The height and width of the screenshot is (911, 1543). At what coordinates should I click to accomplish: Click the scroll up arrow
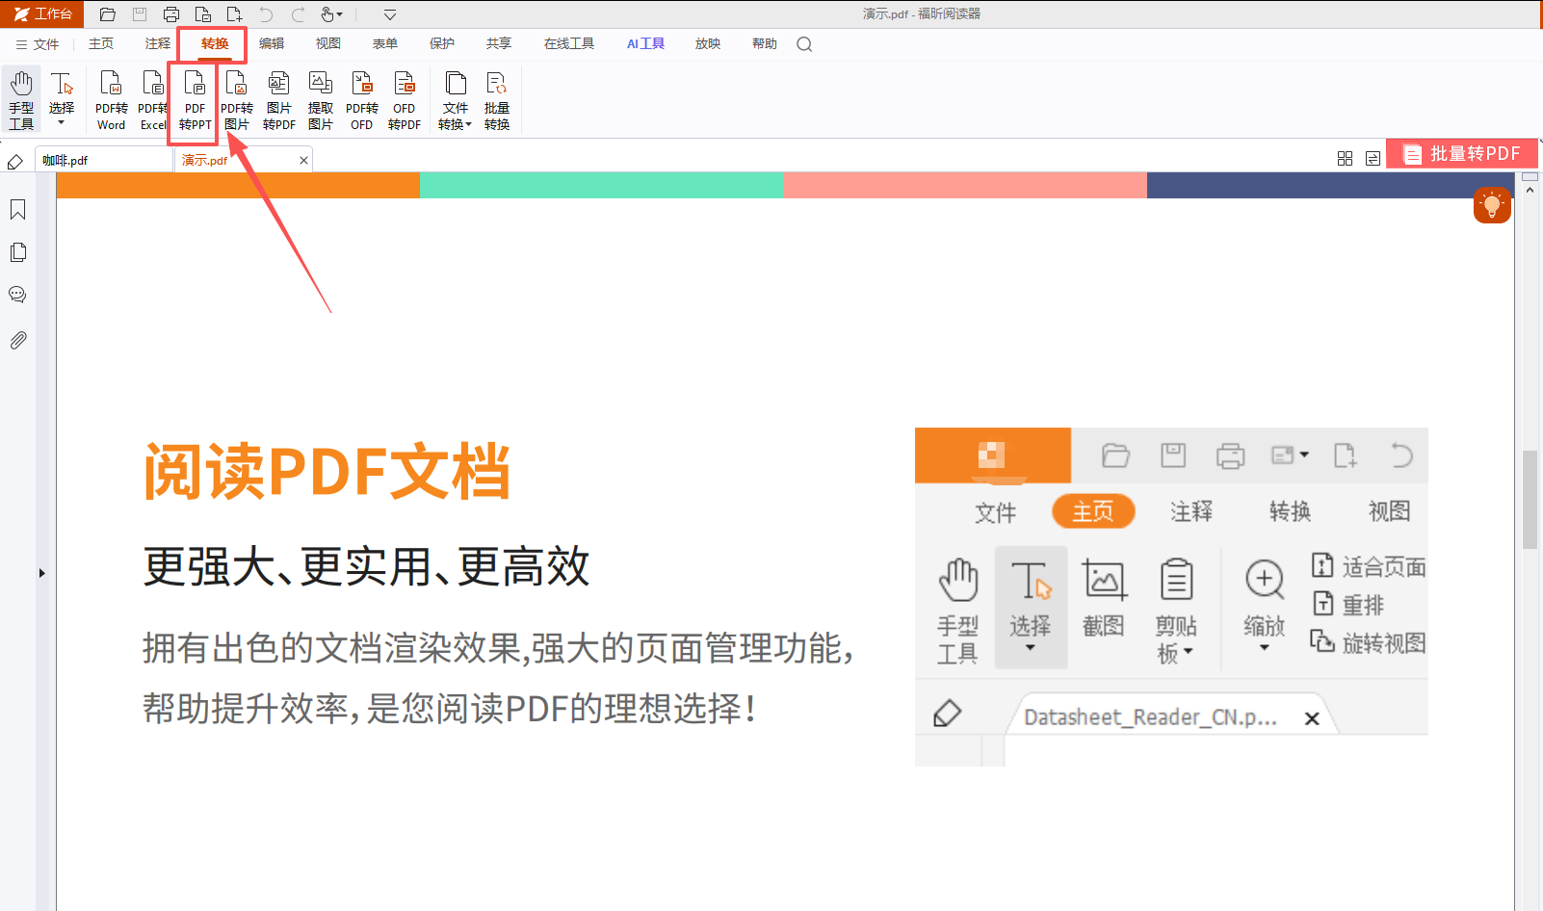[x=1530, y=190]
